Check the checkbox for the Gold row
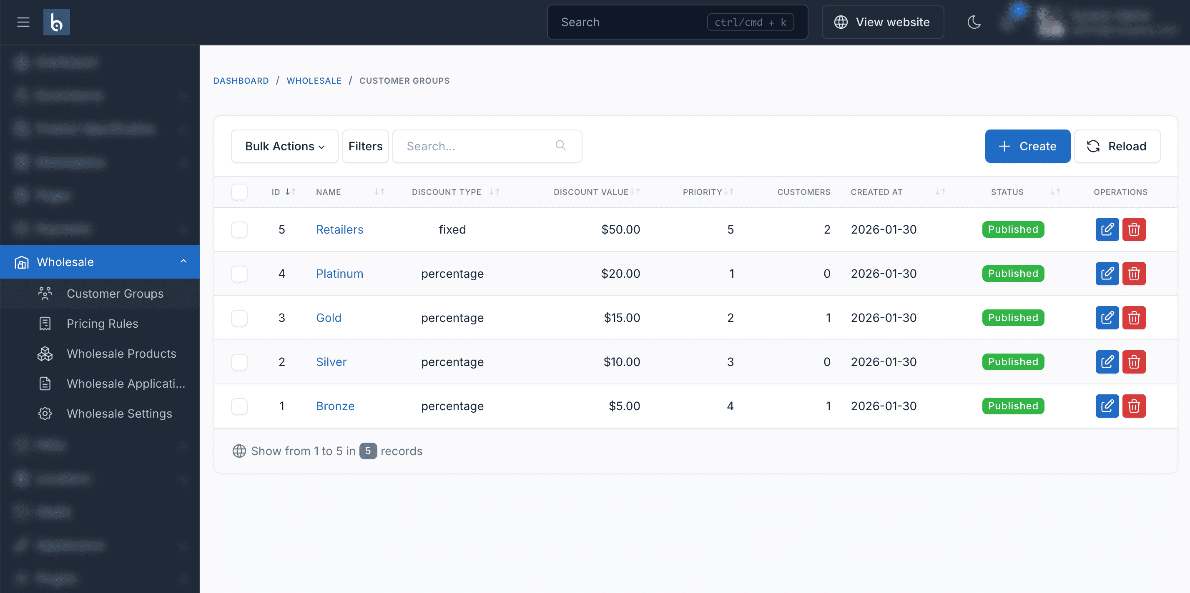Screen dimensions: 1190x593 [239, 317]
